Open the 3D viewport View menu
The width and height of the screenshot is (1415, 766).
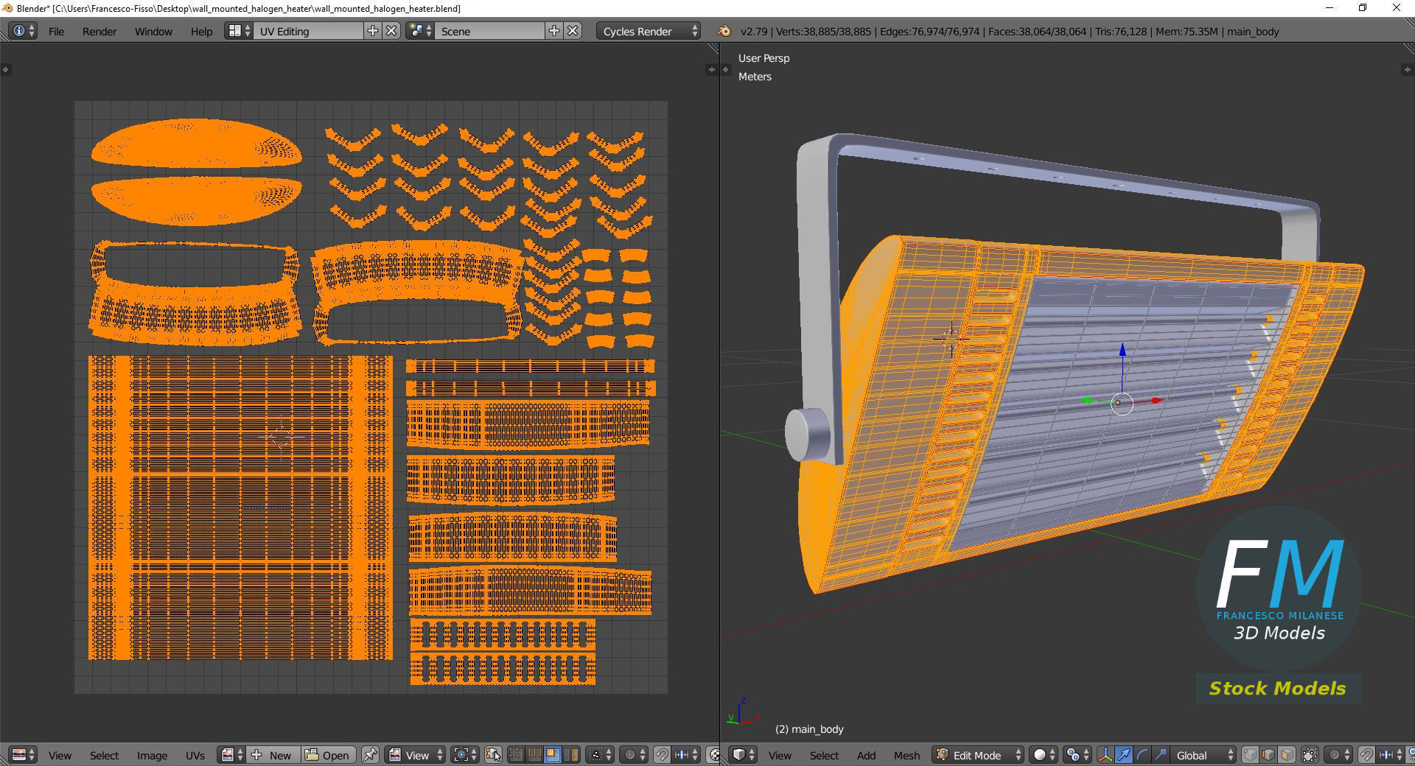coord(780,756)
